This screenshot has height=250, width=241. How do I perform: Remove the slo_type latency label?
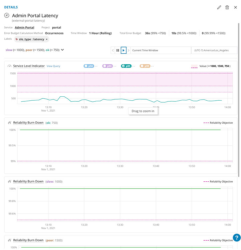tap(47, 39)
